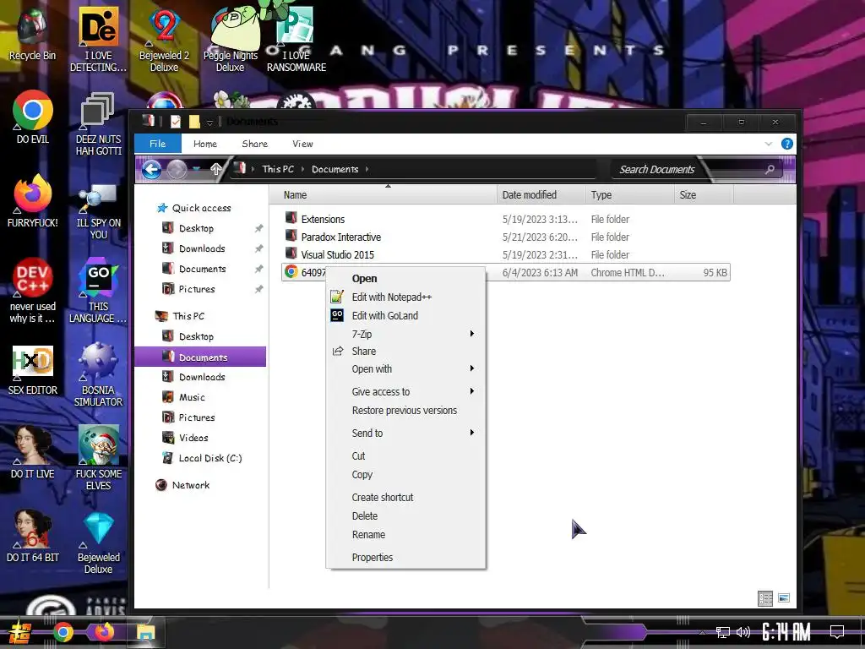This screenshot has height=649, width=865.
Task: Unpin Pictures from Quick access
Action: point(258,289)
